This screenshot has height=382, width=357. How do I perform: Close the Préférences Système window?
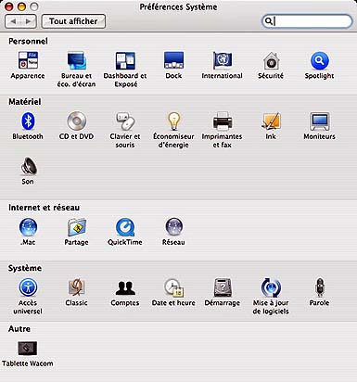coord(9,6)
